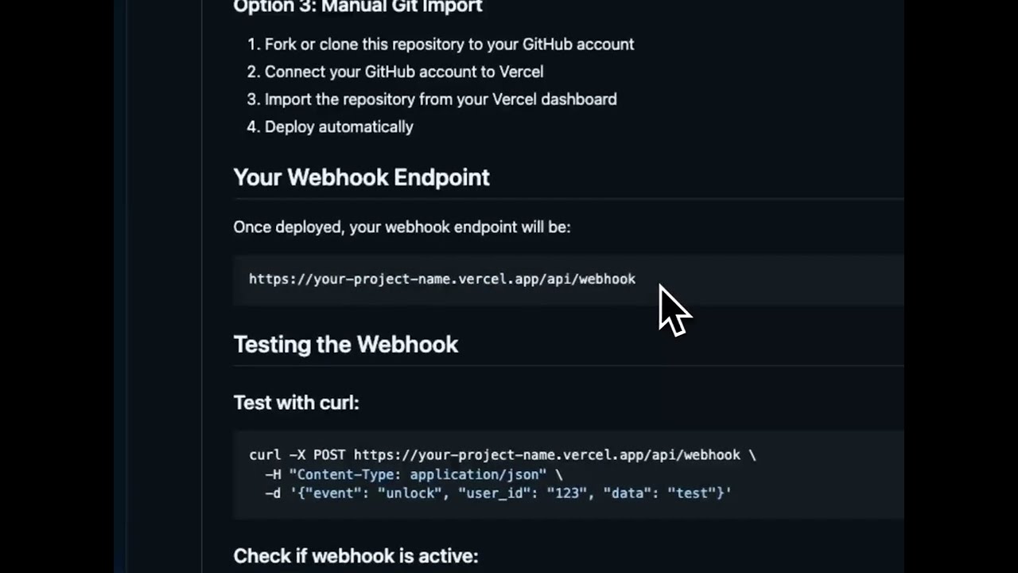Click the "Import the repository" step text

tap(440, 99)
